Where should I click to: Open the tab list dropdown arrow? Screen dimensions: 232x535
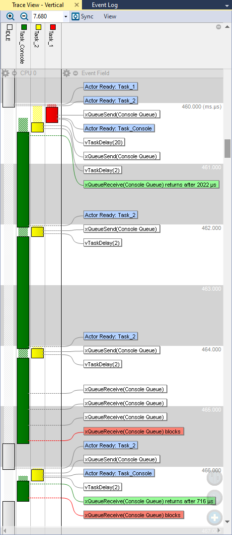[x=227, y=6]
